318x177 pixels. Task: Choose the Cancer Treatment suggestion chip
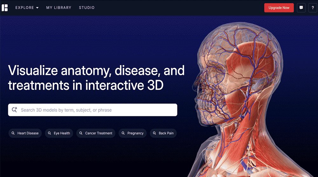96,133
